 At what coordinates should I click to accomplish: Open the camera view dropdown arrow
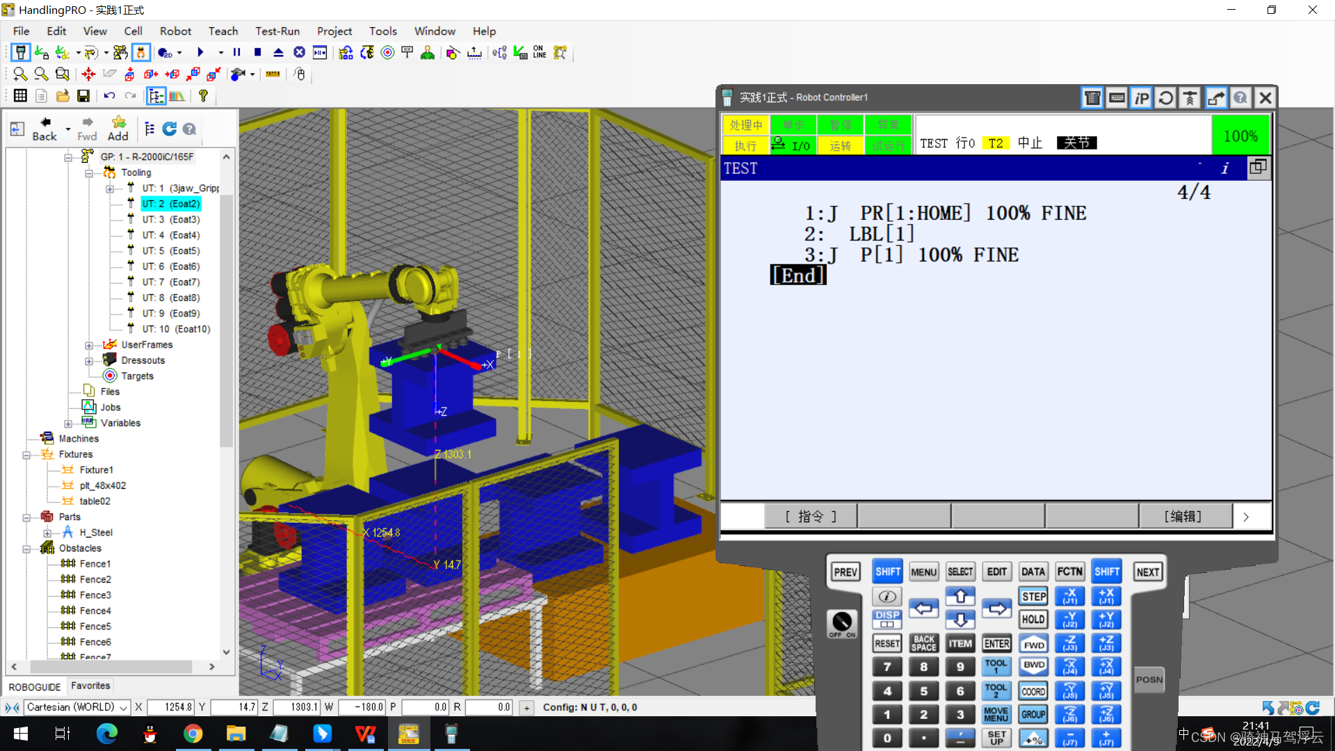[x=252, y=74]
